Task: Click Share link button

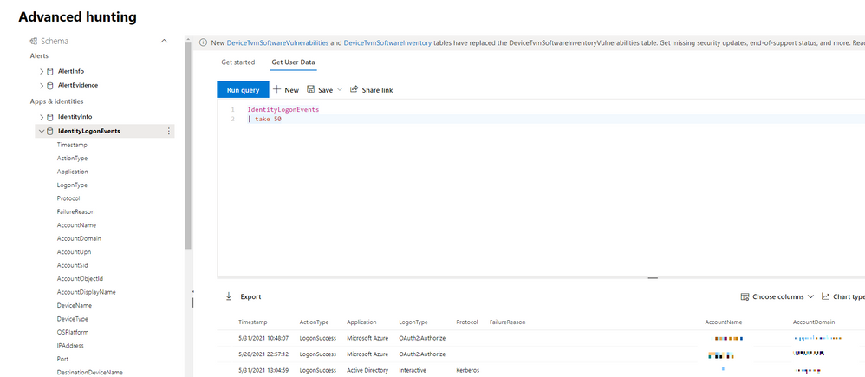Action: coord(372,89)
